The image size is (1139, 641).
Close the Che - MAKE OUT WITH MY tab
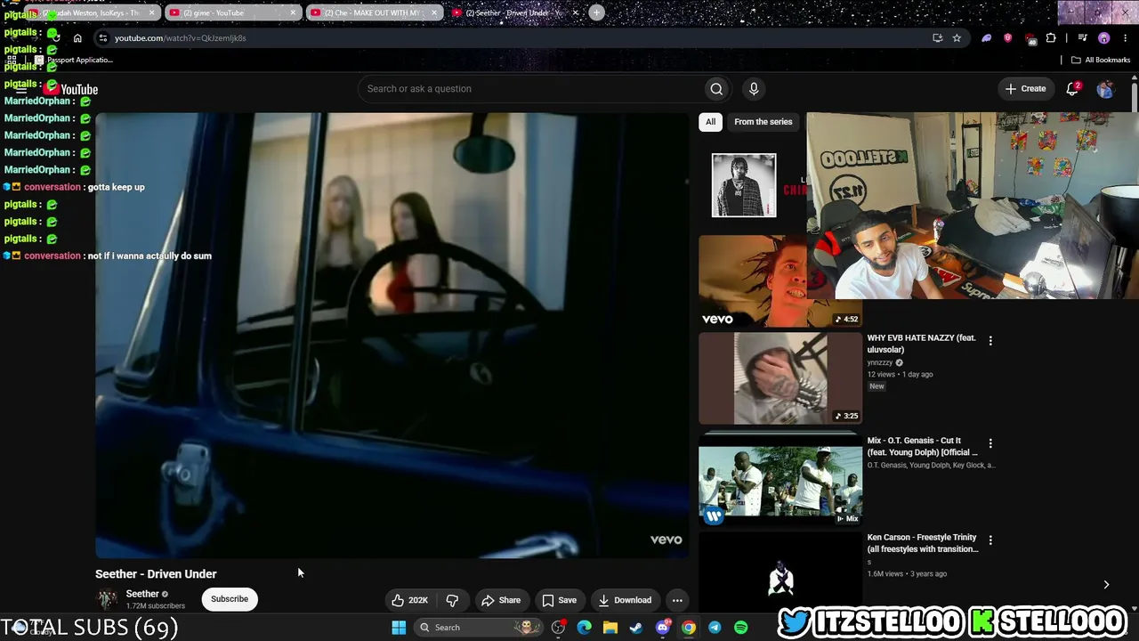click(x=434, y=13)
